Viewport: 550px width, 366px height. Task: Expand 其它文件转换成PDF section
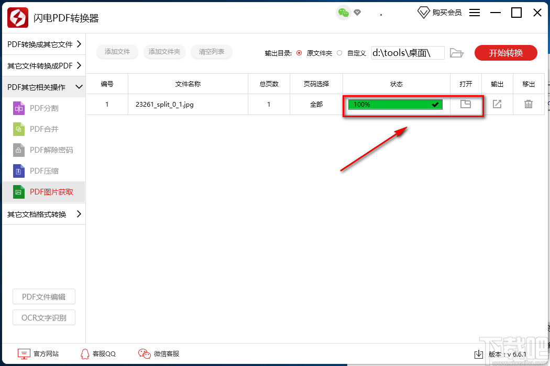click(x=44, y=65)
